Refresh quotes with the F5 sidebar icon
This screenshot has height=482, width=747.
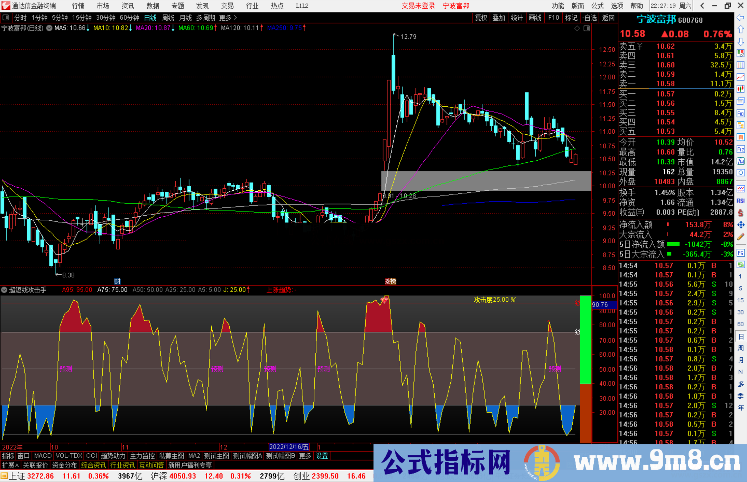coord(741,252)
